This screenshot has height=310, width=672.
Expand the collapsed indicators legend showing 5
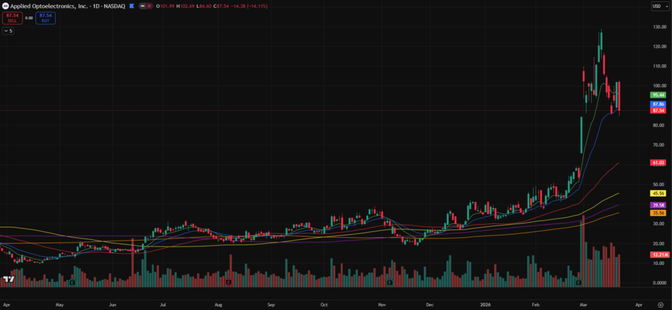(x=8, y=31)
